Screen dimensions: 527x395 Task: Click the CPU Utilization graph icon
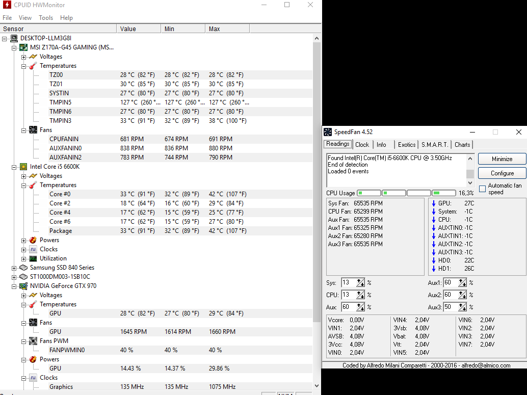[x=33, y=258]
